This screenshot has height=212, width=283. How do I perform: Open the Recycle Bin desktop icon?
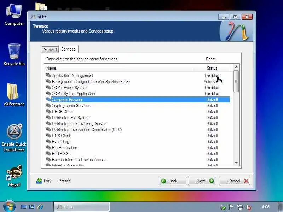14,54
